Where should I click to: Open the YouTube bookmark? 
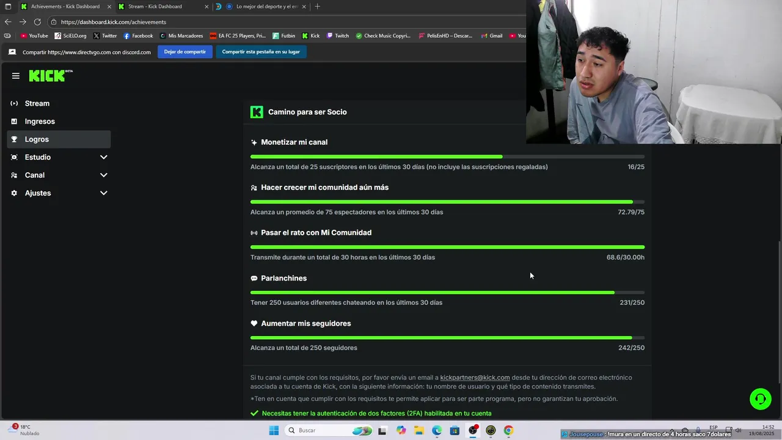tap(34, 36)
